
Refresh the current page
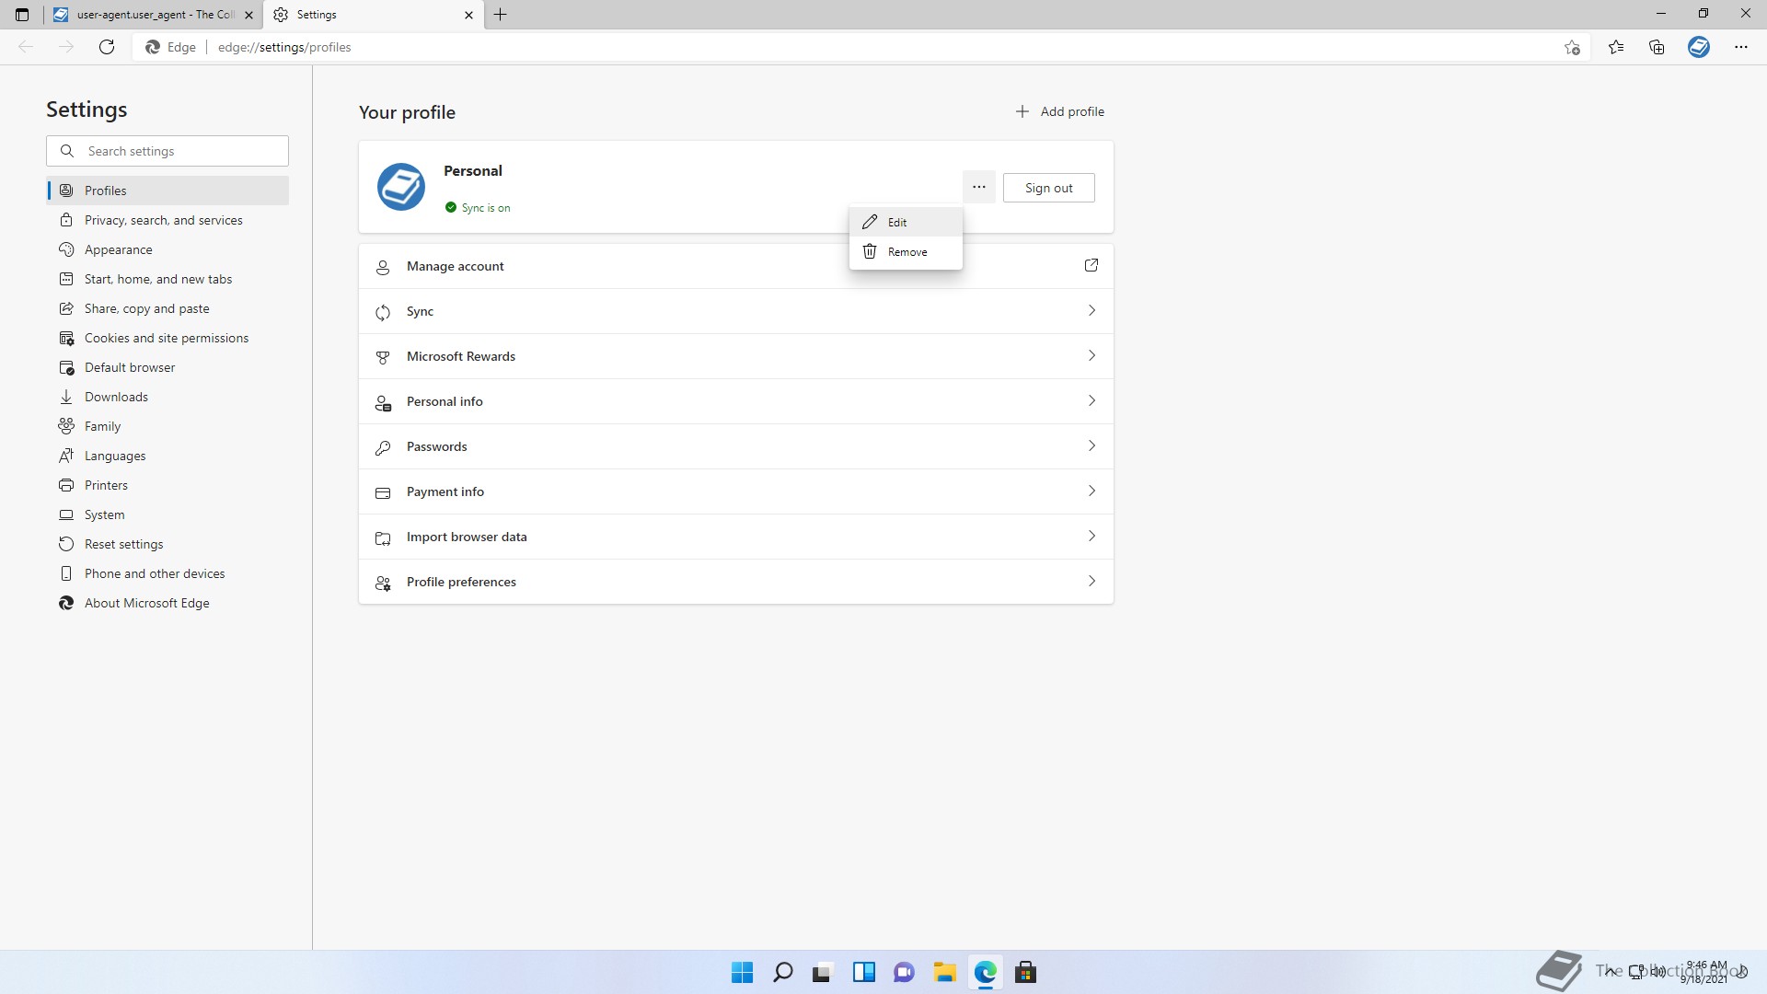107,47
